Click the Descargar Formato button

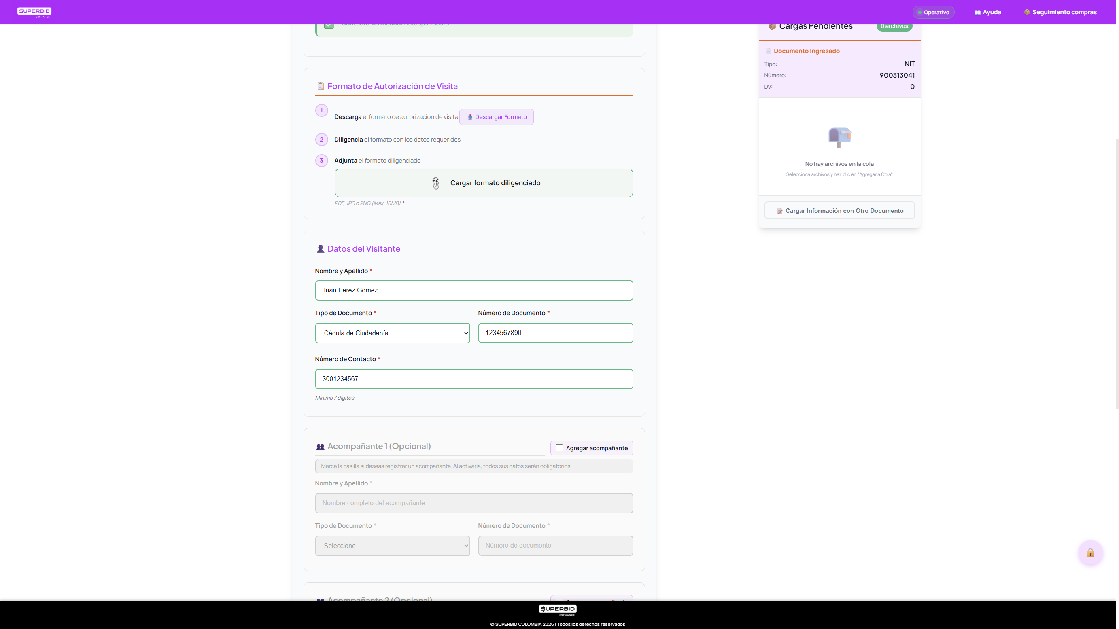click(497, 117)
